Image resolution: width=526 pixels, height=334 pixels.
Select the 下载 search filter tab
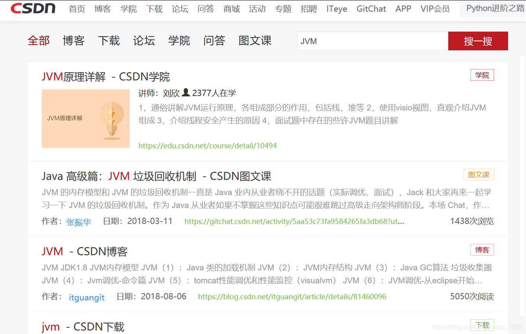[x=109, y=41]
